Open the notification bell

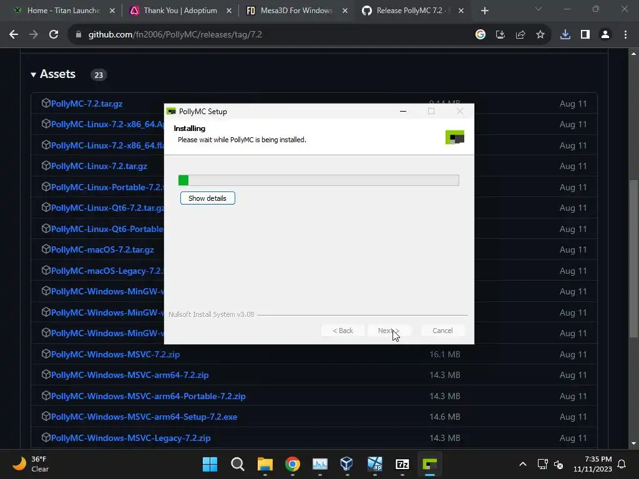click(x=622, y=464)
